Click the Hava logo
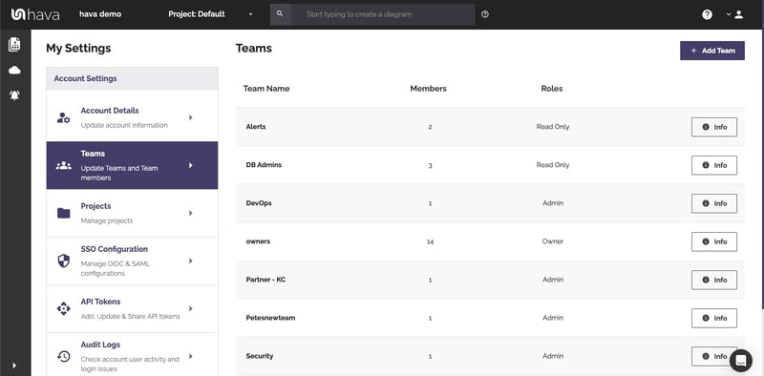 pyautogui.click(x=35, y=14)
